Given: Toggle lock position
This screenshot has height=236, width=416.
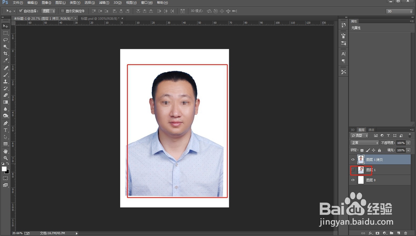Looking at the screenshot, I should click(x=374, y=150).
